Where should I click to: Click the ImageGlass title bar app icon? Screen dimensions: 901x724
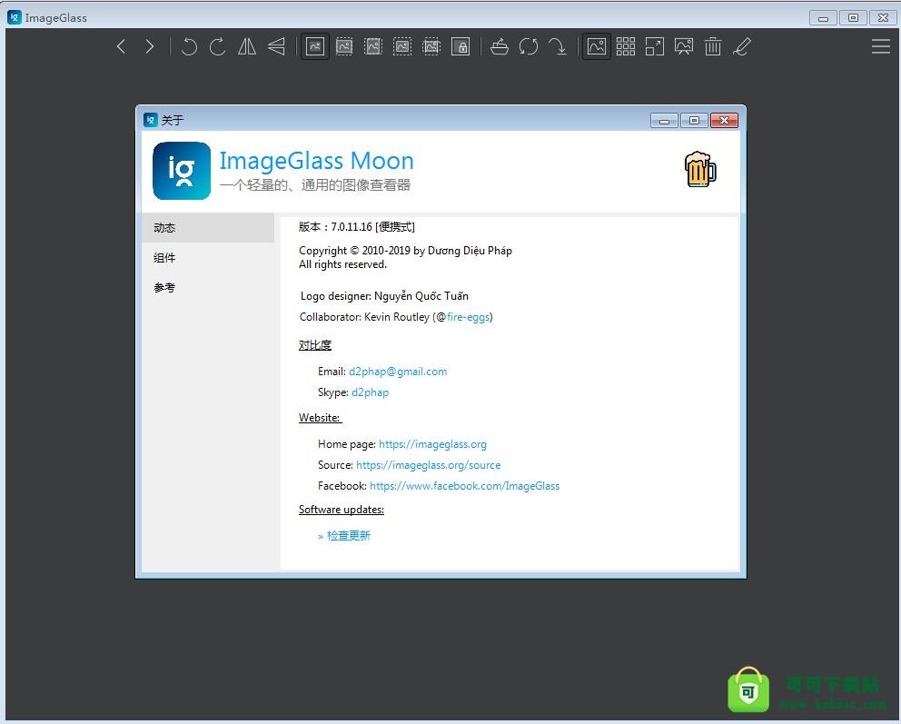(15, 17)
